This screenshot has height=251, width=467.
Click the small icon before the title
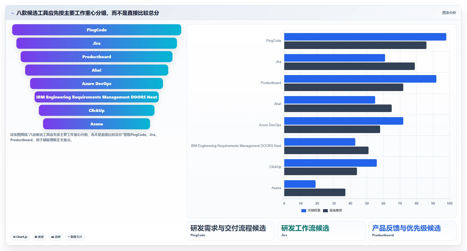pyautogui.click(x=12, y=13)
